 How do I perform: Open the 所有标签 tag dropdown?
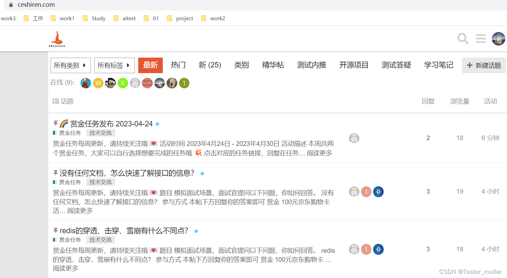[114, 65]
